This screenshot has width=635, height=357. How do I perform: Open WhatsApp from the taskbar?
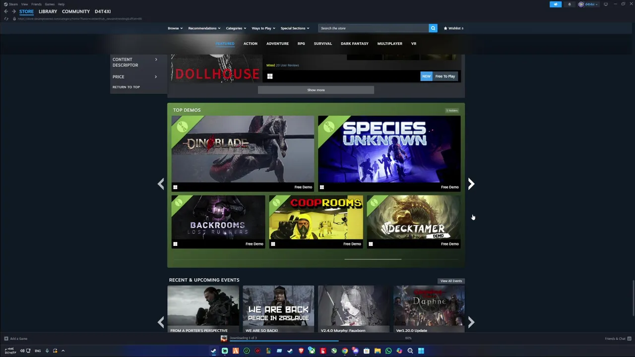pyautogui.click(x=388, y=351)
